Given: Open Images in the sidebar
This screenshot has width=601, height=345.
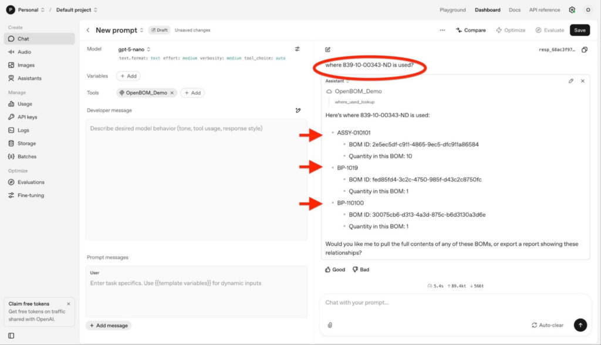Looking at the screenshot, I should pyautogui.click(x=39, y=65).
